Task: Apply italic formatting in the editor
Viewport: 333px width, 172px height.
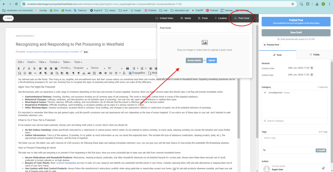Action: pos(24,68)
